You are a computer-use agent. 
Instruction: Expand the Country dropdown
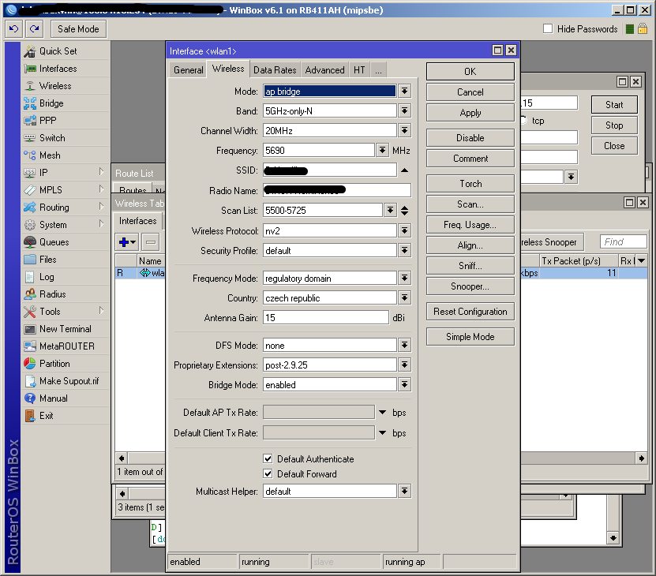pos(404,297)
